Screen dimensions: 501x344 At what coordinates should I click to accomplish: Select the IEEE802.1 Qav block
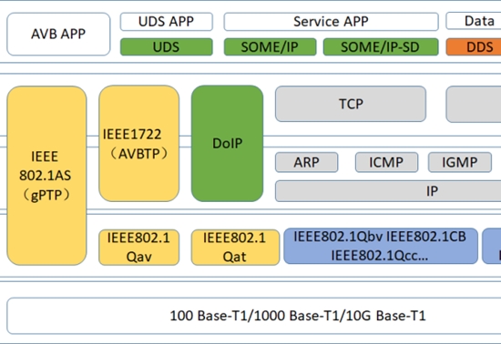pos(139,248)
